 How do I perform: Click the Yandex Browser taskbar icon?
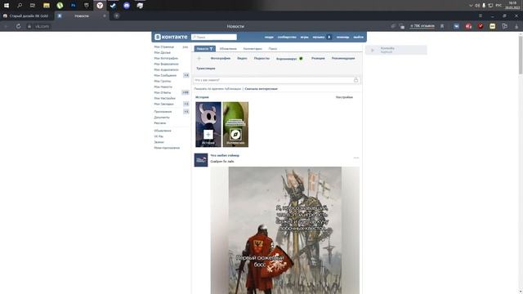pos(100,6)
